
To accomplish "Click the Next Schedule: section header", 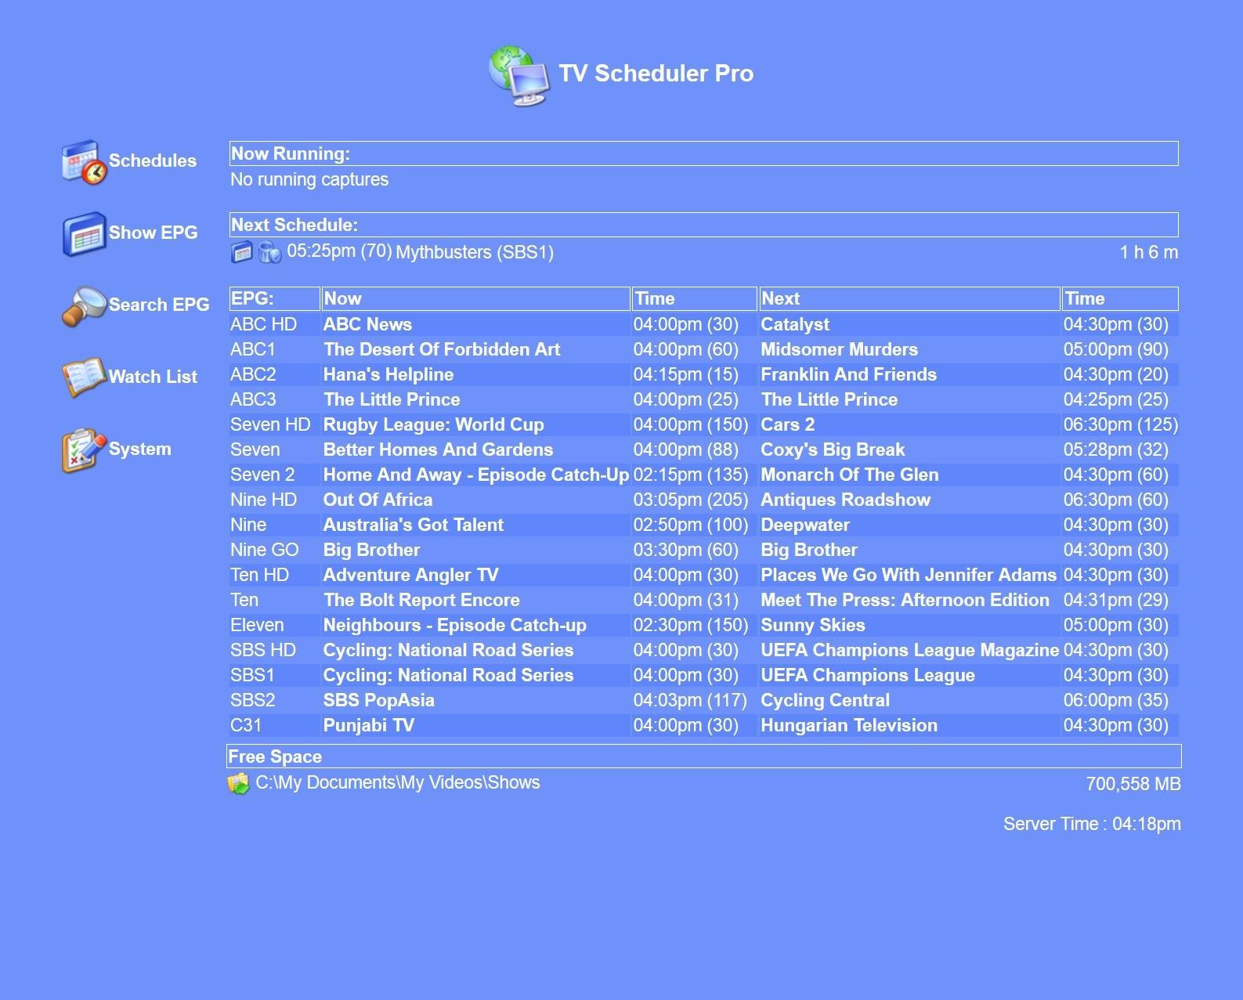I will point(703,225).
